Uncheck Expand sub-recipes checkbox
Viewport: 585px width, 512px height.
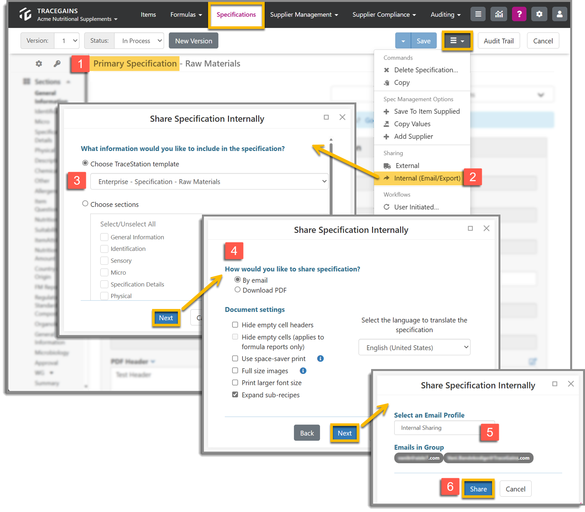(x=235, y=395)
